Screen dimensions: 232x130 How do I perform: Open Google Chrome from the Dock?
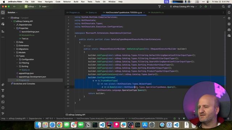coord(59,125)
